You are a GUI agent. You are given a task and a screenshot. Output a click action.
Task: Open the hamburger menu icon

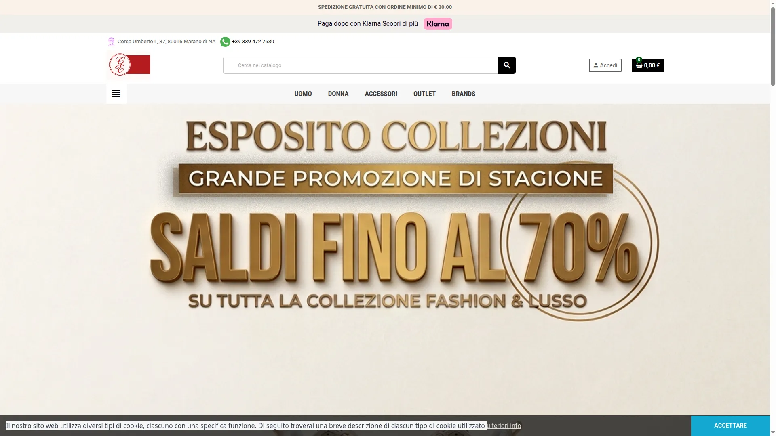click(x=116, y=94)
